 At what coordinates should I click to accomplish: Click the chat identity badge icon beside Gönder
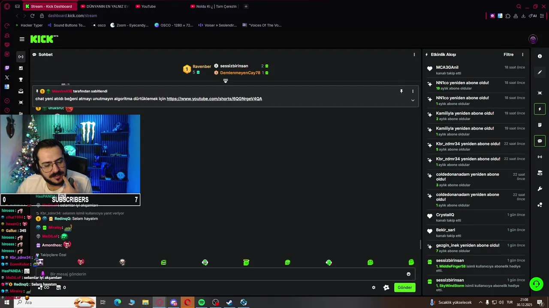pos(386,287)
